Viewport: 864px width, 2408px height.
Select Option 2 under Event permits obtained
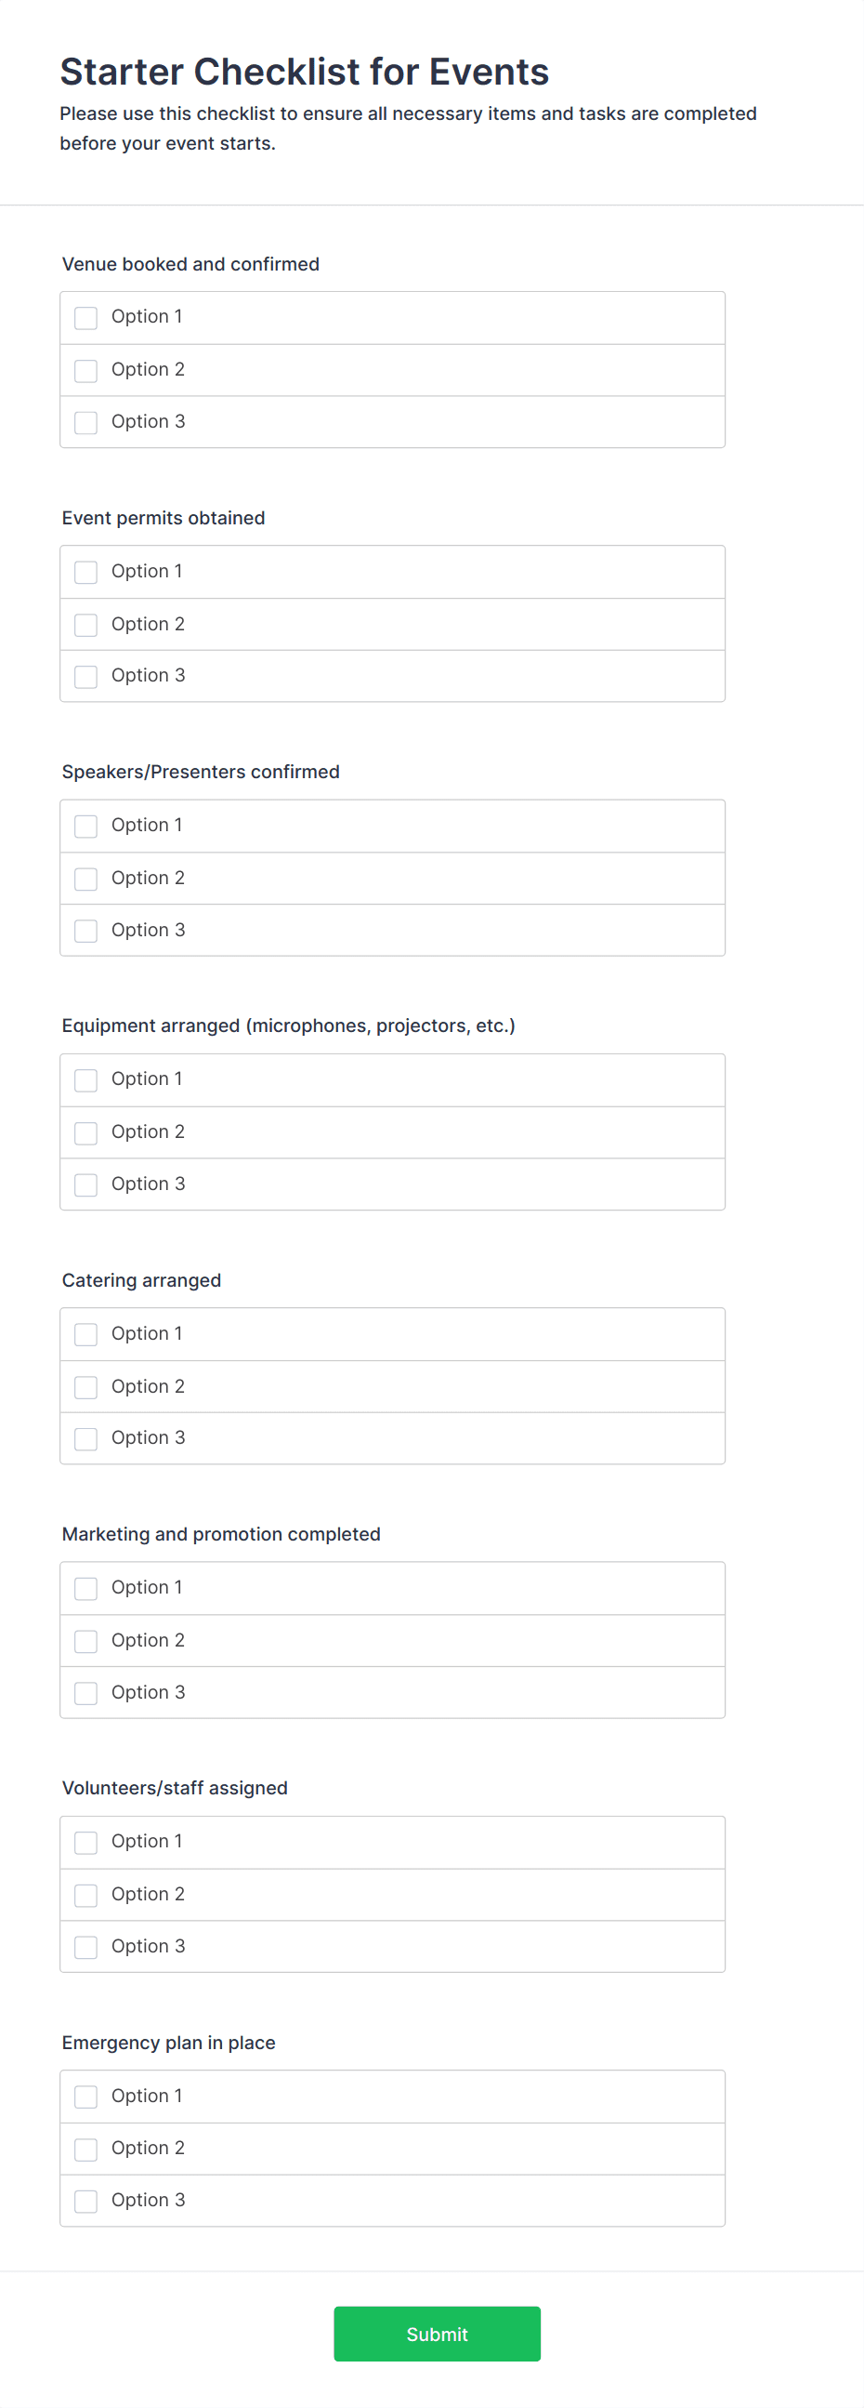(x=85, y=625)
